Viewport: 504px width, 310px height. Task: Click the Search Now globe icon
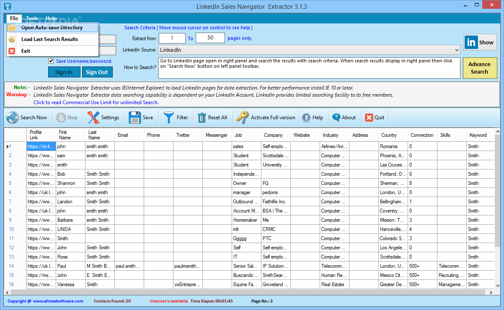(x=13, y=118)
